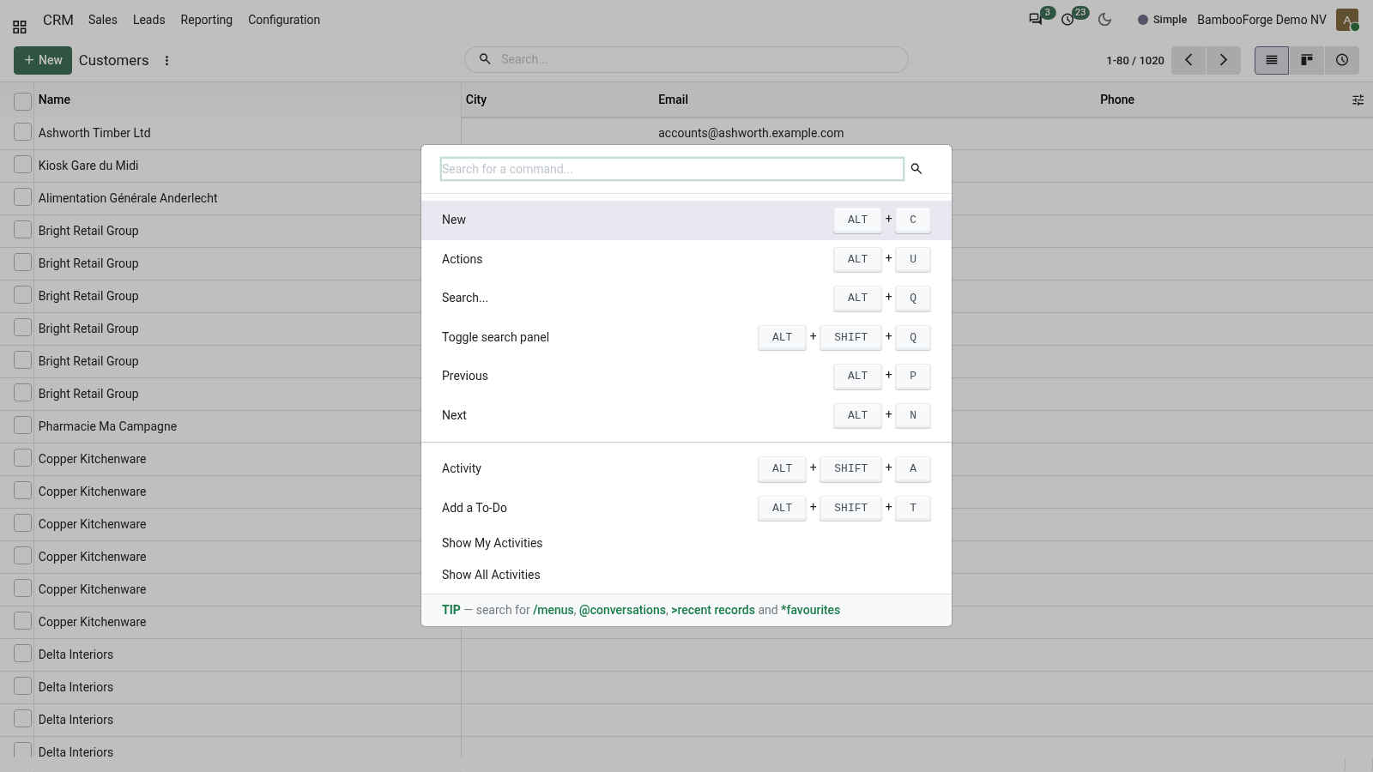Image resolution: width=1373 pixels, height=772 pixels.
Task: Click the green New button
Action: point(43,60)
